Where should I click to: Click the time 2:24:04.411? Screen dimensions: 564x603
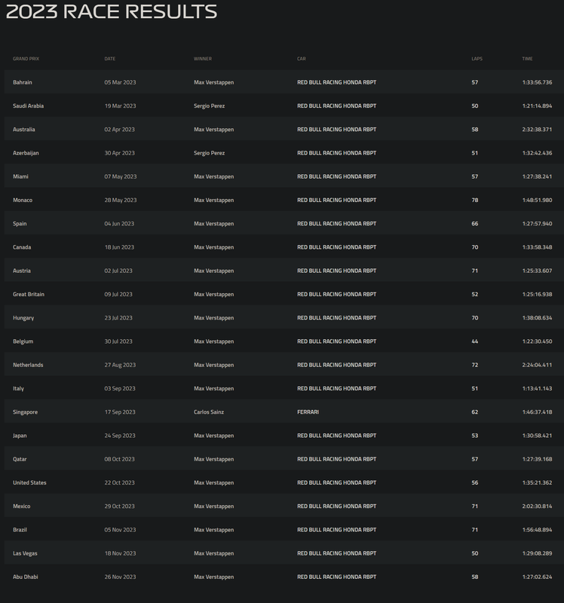click(537, 365)
